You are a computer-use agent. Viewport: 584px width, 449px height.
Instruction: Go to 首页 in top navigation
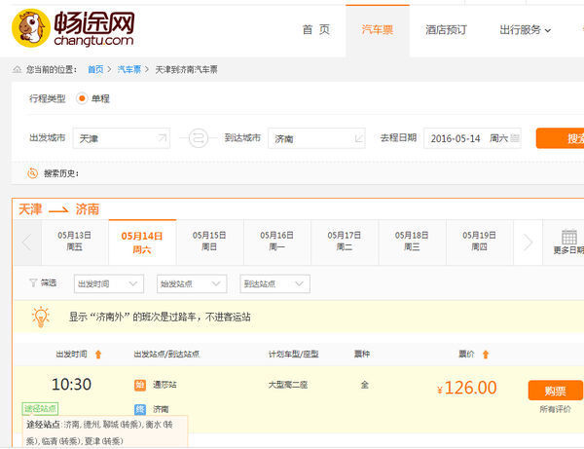click(315, 30)
